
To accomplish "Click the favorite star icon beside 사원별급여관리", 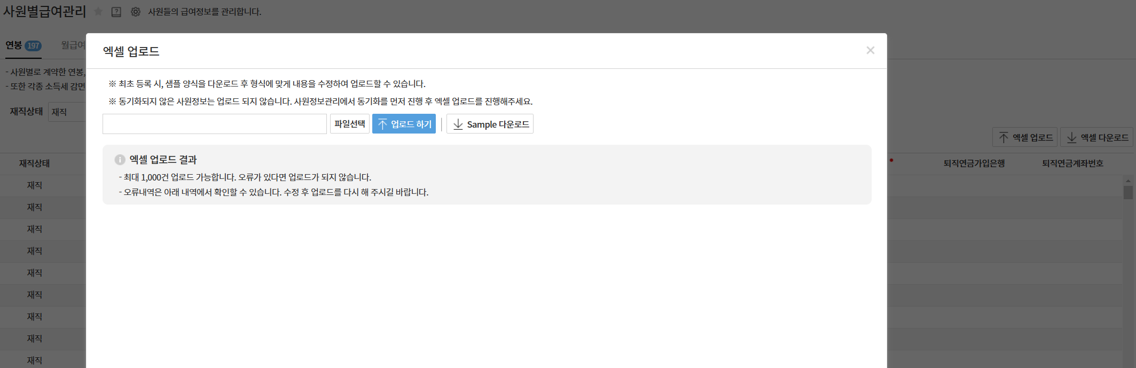I will click(x=98, y=12).
